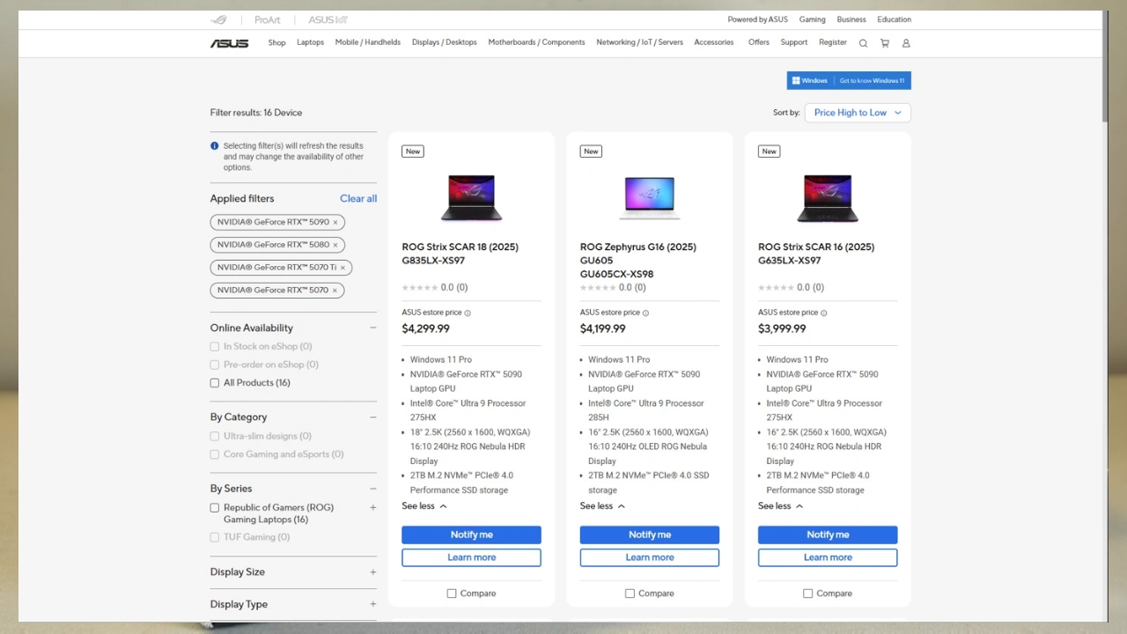Open the Mobile / Handhelds menu
This screenshot has height=634, width=1127.
(x=367, y=42)
